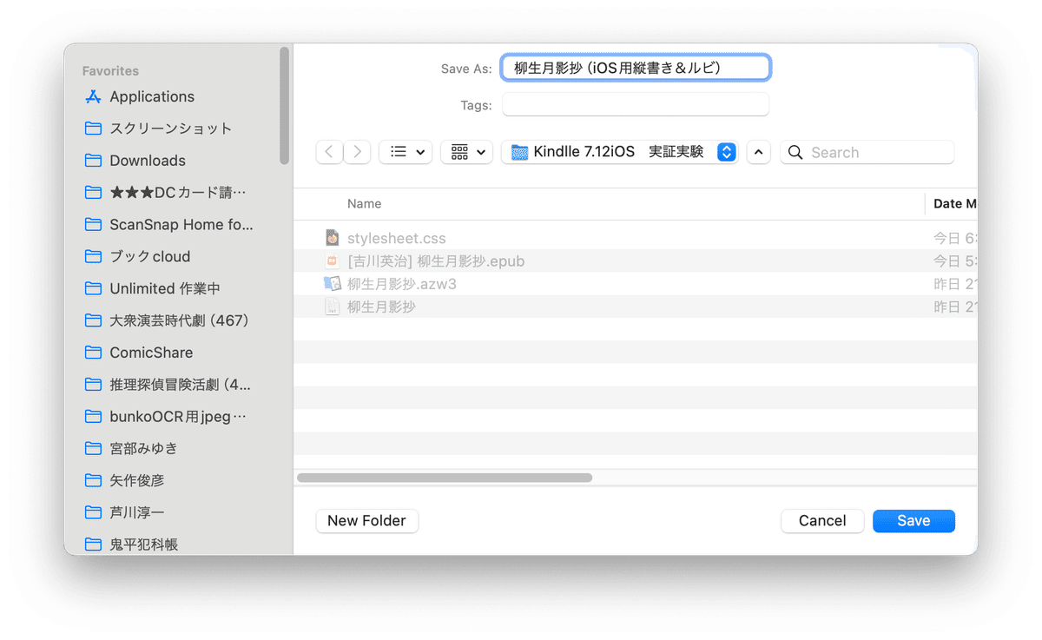
Task: Click the azw3 file icon
Action: pos(332,283)
